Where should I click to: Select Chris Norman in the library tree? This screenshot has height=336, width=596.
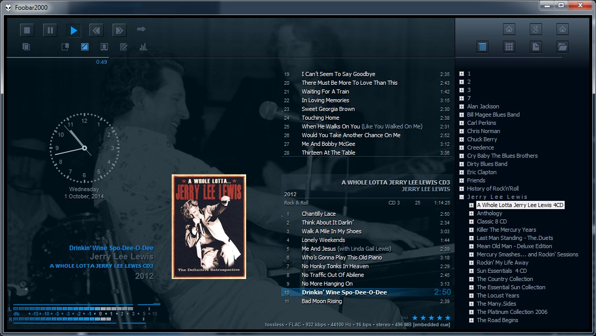pos(483,131)
